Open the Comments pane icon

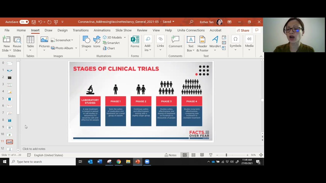[x=257, y=30]
